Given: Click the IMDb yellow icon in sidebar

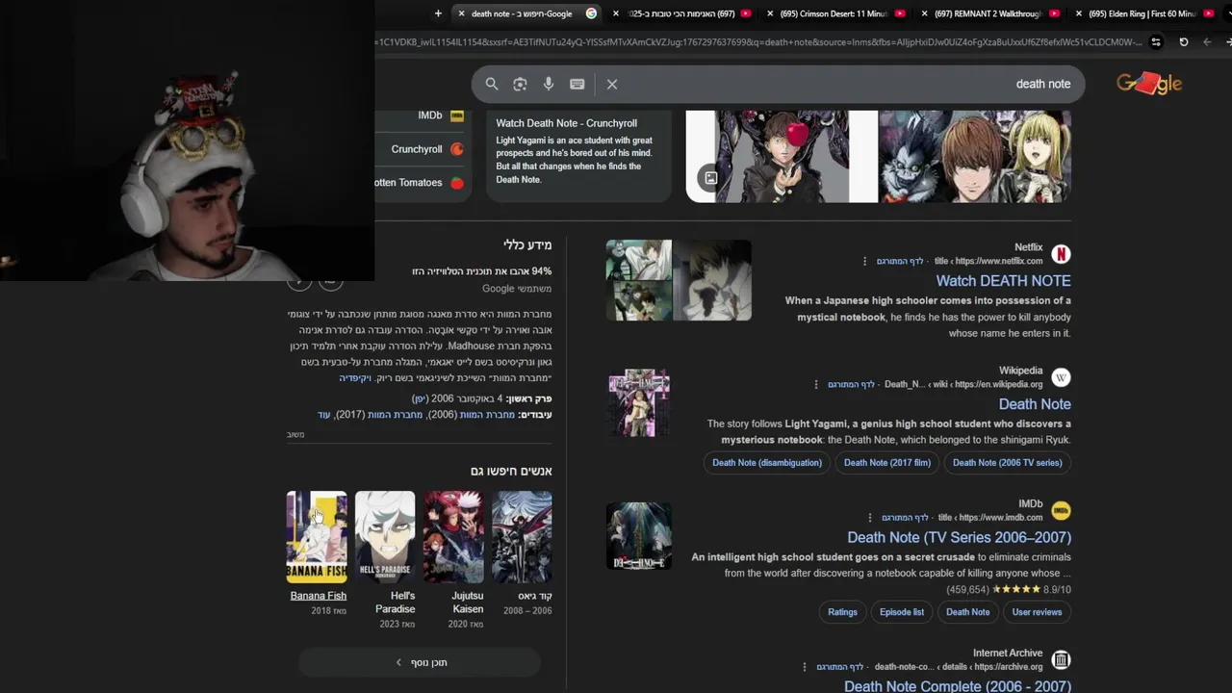Looking at the screenshot, I should tap(457, 115).
